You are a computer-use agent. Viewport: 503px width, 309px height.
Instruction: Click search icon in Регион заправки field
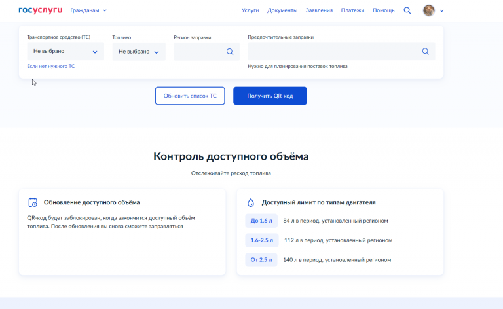point(230,52)
